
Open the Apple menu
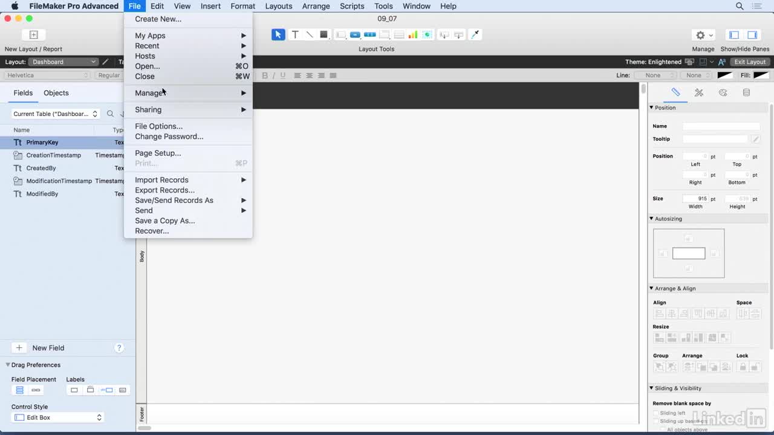click(15, 6)
